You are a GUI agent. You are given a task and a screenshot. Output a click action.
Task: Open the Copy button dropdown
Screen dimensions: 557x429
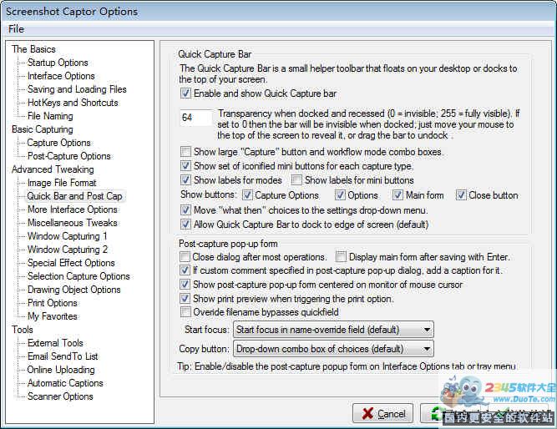pos(333,349)
